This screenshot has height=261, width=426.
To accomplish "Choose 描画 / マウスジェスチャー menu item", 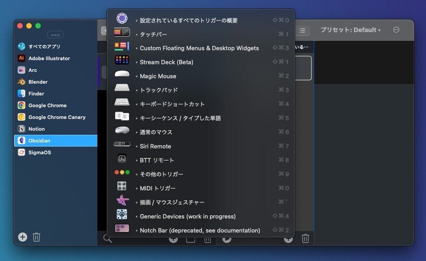I will coord(201,202).
